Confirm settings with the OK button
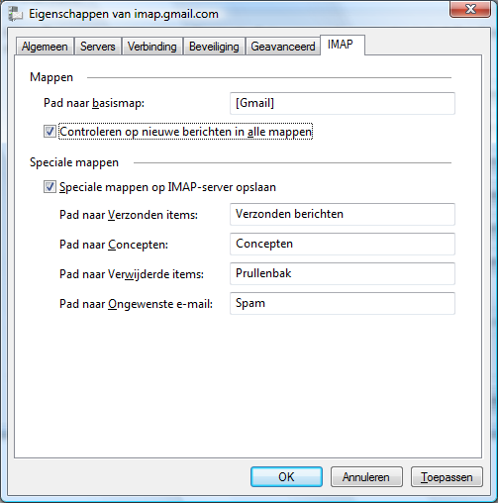 pyautogui.click(x=286, y=476)
